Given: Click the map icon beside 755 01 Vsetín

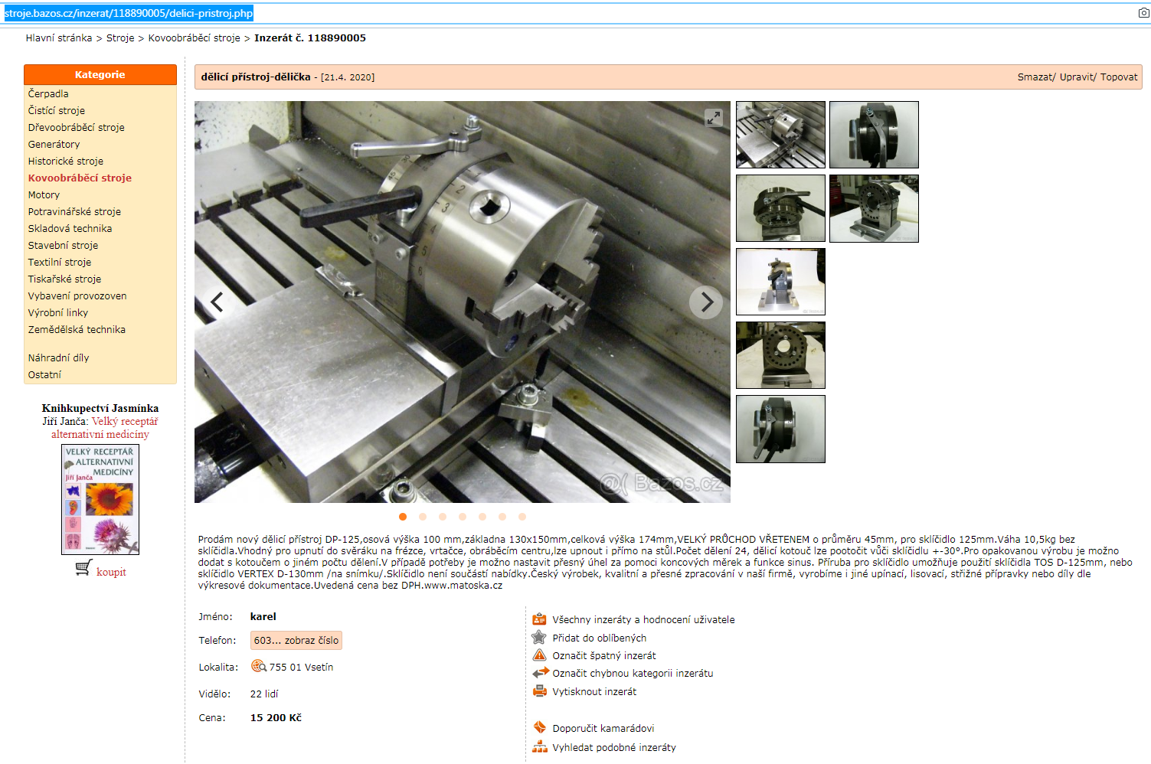Looking at the screenshot, I should 259,667.
